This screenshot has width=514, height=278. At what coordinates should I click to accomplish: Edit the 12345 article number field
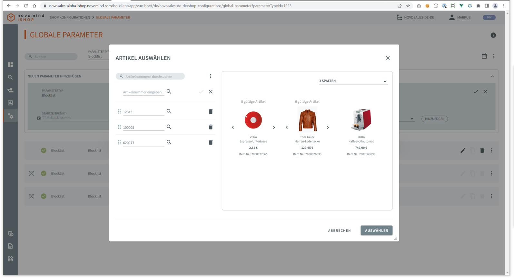[x=143, y=112]
